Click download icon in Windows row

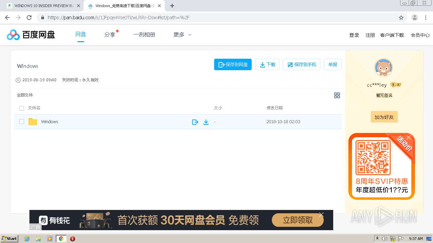click(x=206, y=122)
